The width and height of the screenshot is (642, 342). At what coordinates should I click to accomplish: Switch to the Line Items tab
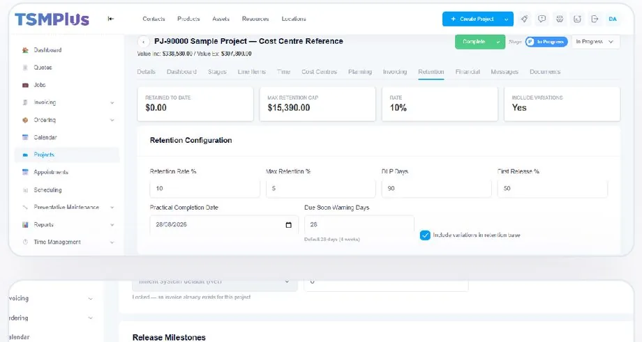(x=251, y=72)
